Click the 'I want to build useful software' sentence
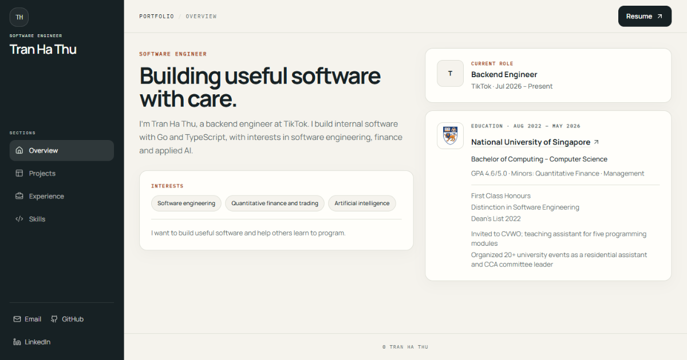Viewport: 687px width, 360px height. (248, 233)
